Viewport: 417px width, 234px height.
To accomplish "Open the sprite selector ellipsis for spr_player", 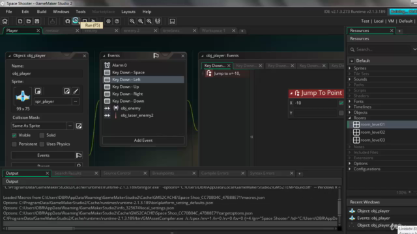I will point(76,101).
